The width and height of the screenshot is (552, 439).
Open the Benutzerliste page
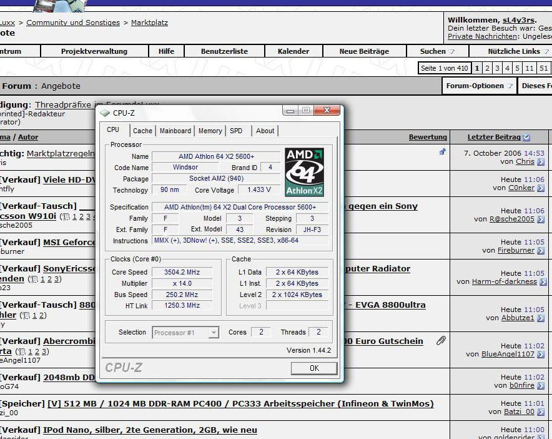click(224, 51)
